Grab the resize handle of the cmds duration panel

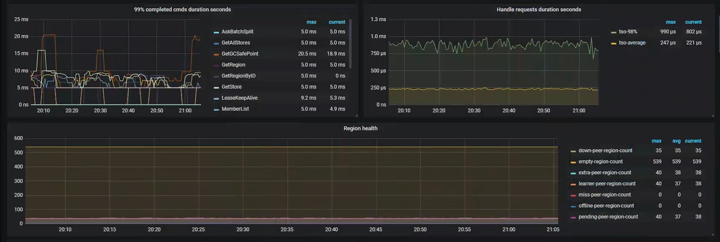click(356, 115)
